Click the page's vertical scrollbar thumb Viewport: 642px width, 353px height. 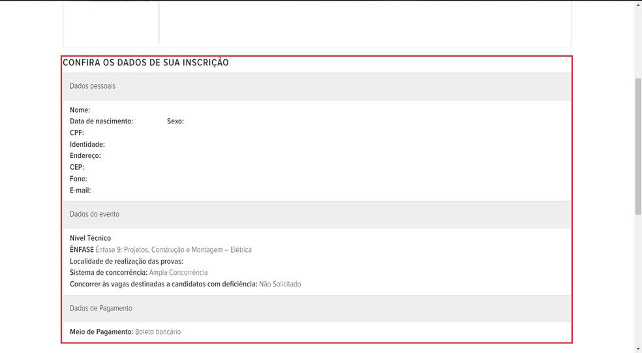(638, 146)
